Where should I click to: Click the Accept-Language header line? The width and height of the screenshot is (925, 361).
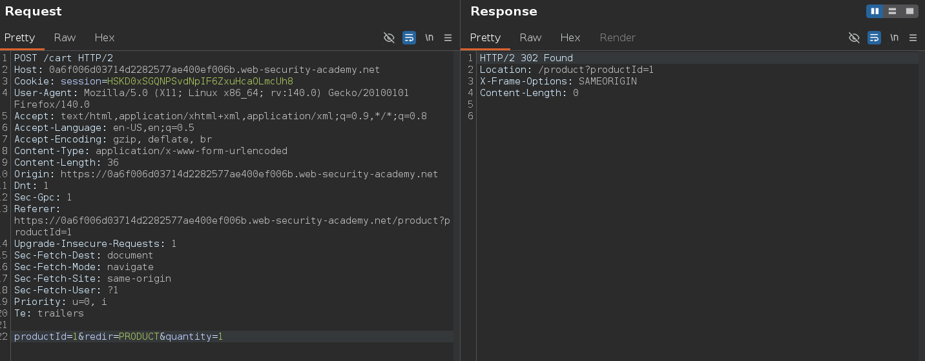tap(104, 128)
